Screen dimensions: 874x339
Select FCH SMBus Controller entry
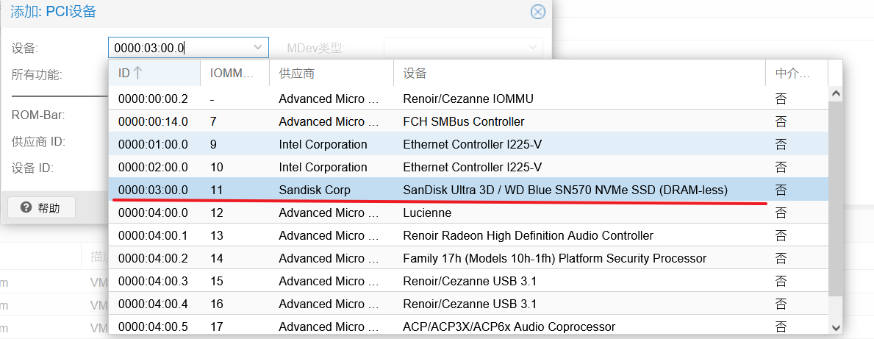(x=464, y=121)
